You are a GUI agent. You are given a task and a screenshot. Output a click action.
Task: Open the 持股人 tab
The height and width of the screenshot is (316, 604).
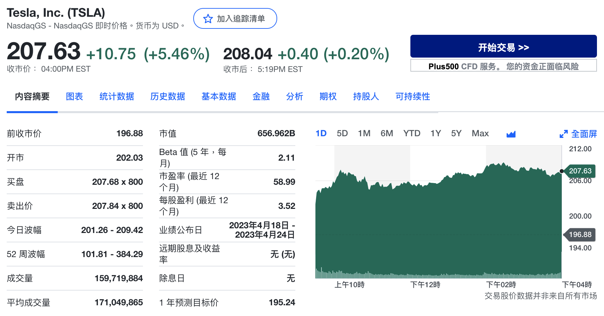tap(366, 96)
